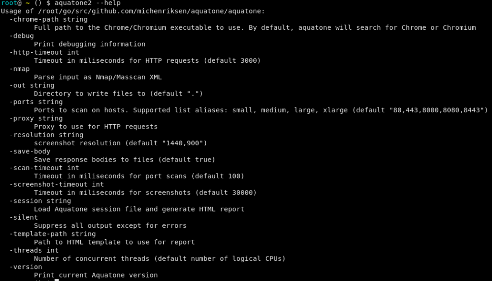Click the "-scan-timeout int" option
Screen dimensions: 492x281
pos(44,168)
